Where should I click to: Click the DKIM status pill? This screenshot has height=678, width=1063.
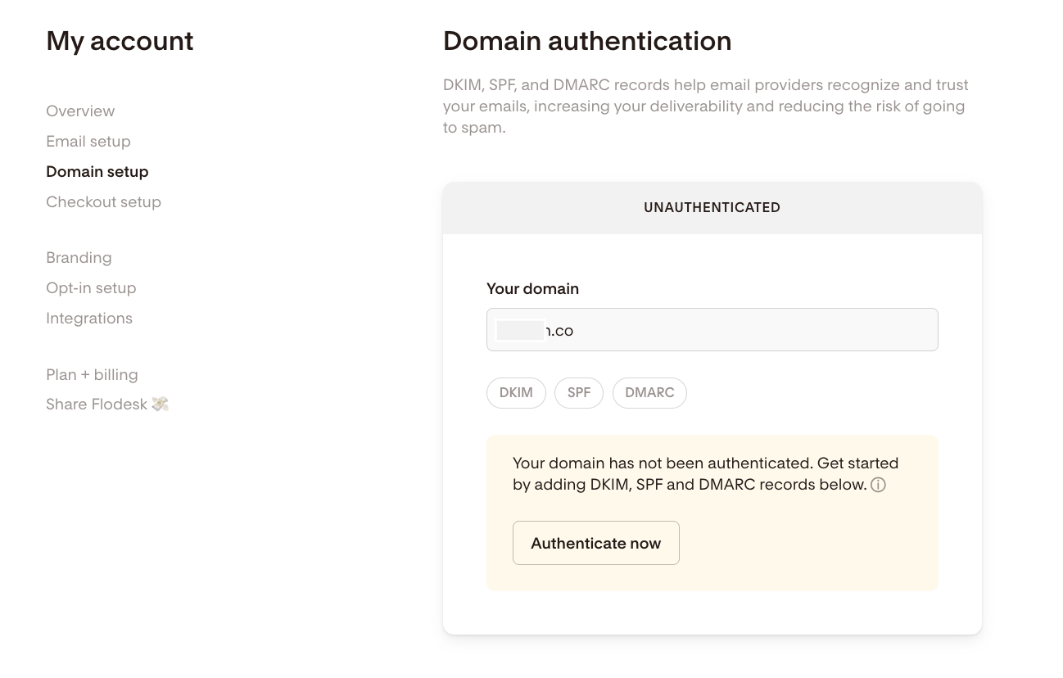[x=516, y=393]
